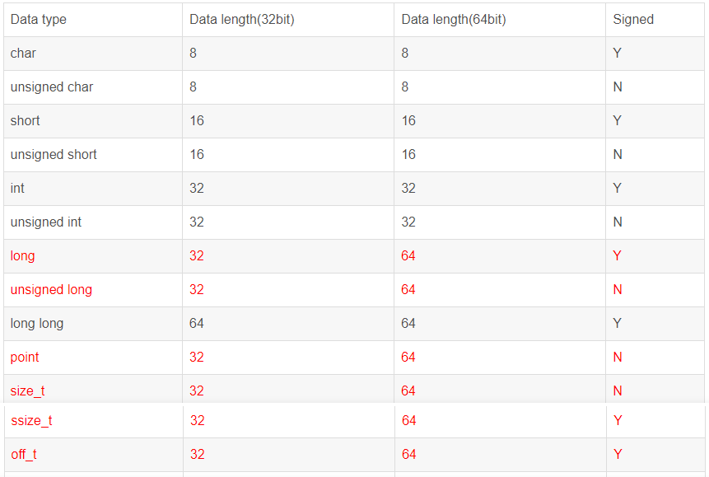Select the "int" data type cell
This screenshot has width=709, height=477.
click(17, 189)
